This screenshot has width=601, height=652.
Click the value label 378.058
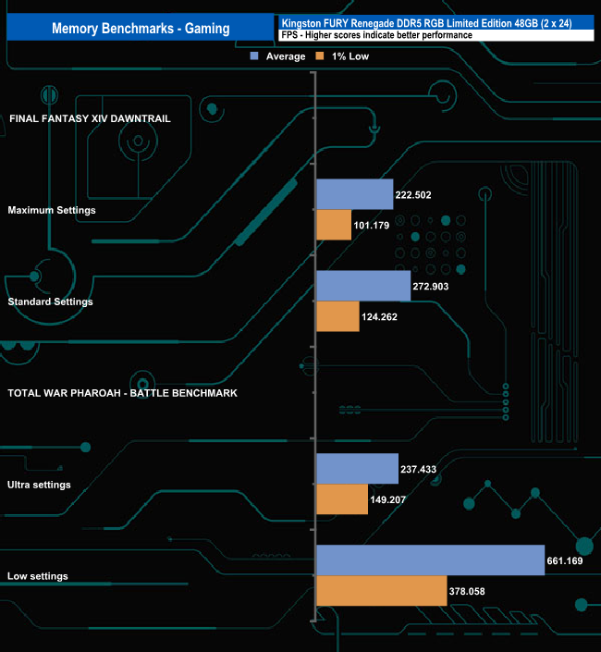click(467, 591)
